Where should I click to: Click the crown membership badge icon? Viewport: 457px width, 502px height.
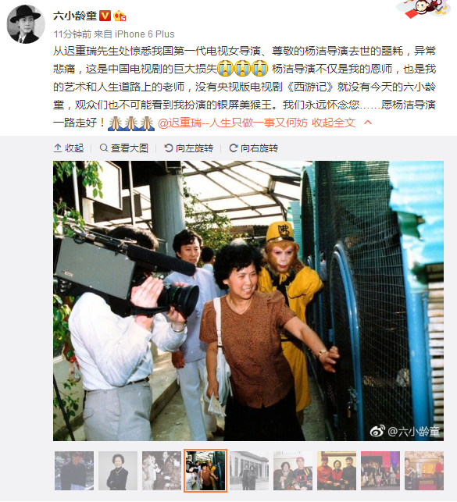click(x=120, y=16)
